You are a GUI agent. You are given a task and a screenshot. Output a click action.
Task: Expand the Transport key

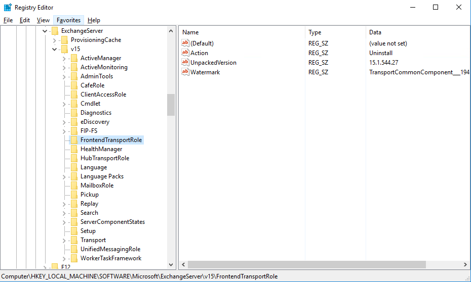point(64,240)
